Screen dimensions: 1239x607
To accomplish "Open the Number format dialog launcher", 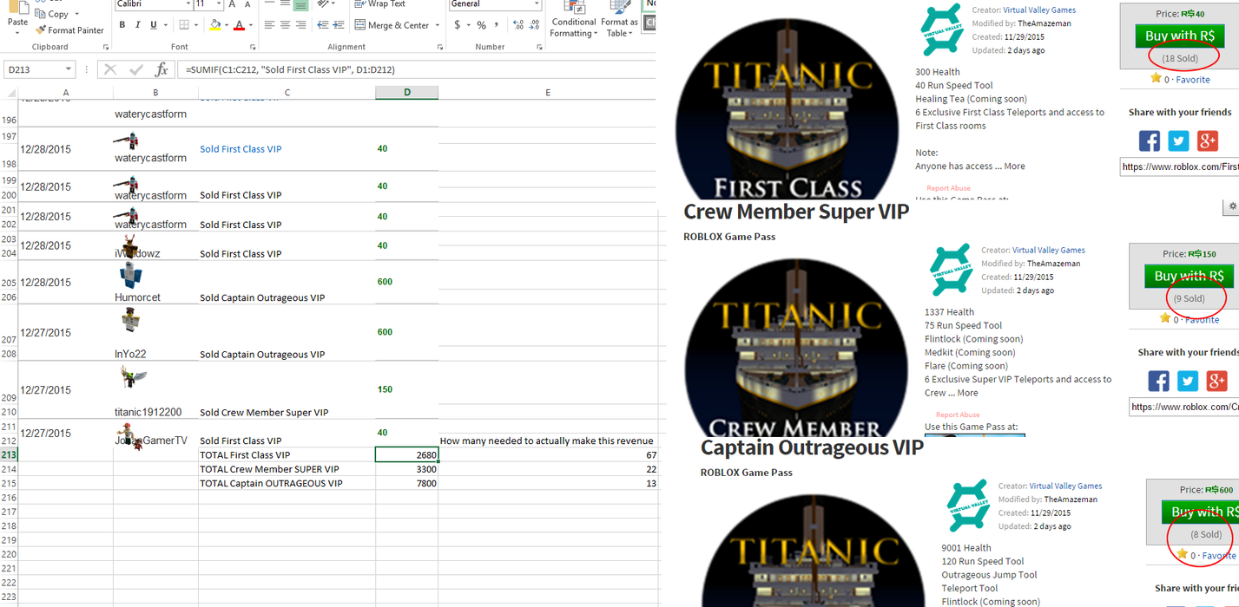I will [538, 47].
